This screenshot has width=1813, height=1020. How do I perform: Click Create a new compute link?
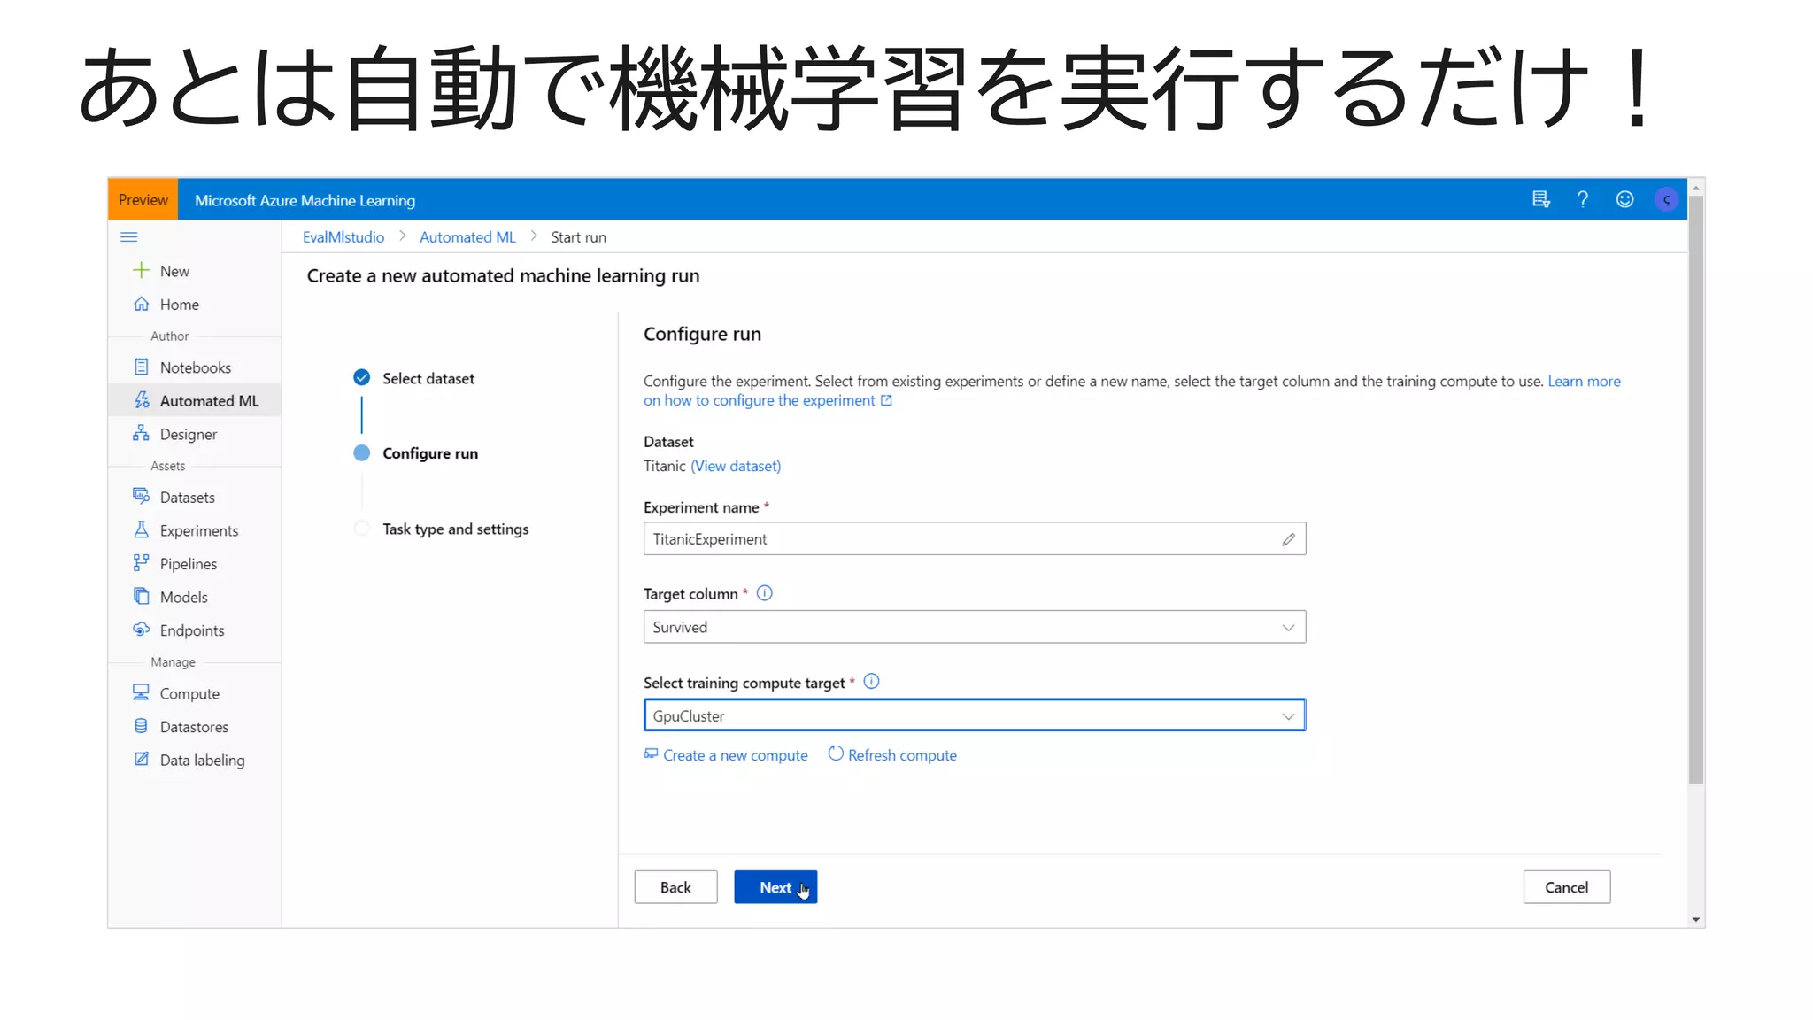coord(735,755)
